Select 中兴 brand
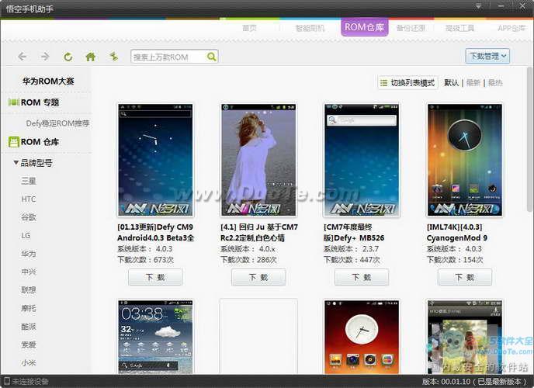Image resolution: width=534 pixels, height=388 pixels. 29,272
